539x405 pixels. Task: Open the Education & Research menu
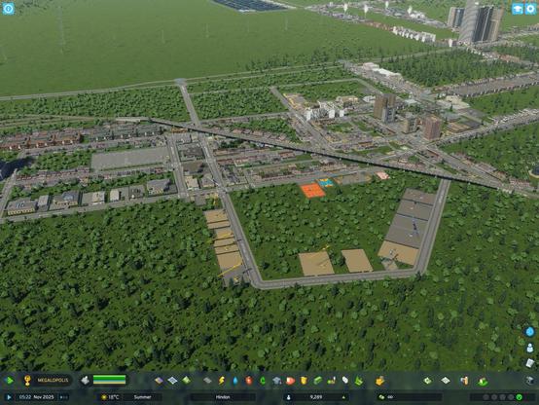tap(276, 381)
